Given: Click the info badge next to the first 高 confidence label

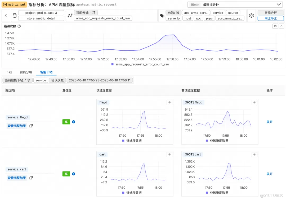Looking at the screenshot, I should point(74,122).
